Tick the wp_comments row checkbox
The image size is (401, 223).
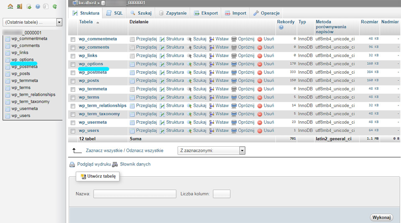coord(73,48)
